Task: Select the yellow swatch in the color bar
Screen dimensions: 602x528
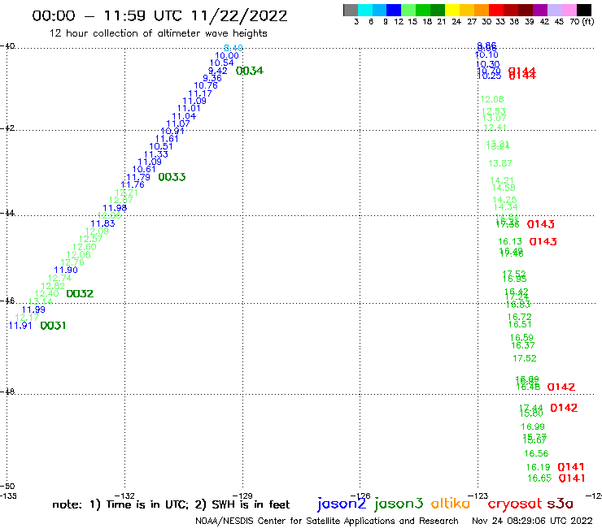Action: tap(452, 10)
